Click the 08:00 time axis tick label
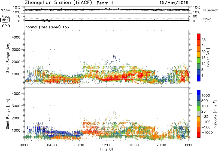 [x=79, y=145]
